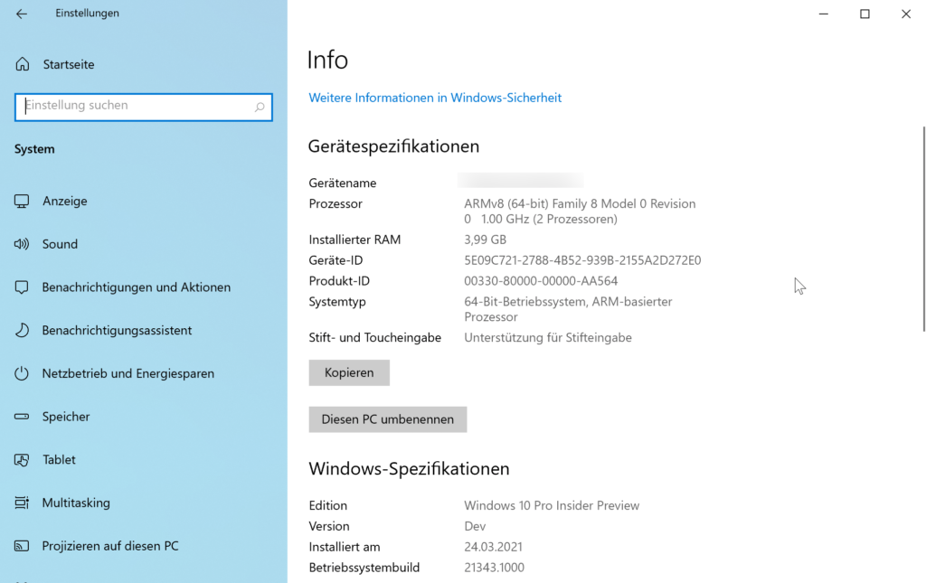Click the Speicher drive icon
The width and height of the screenshot is (926, 583).
tap(21, 416)
